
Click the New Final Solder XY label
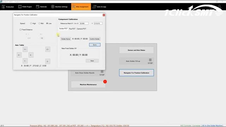tap(69, 48)
